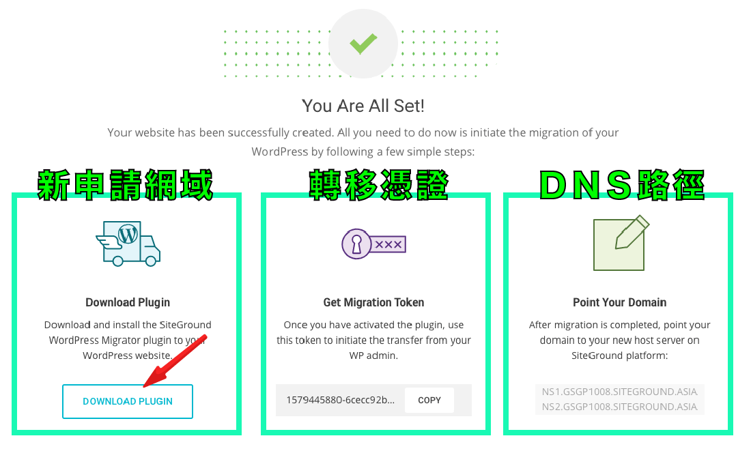Click the point your domain instructions paragraph
The image size is (751, 449).
tap(620, 341)
